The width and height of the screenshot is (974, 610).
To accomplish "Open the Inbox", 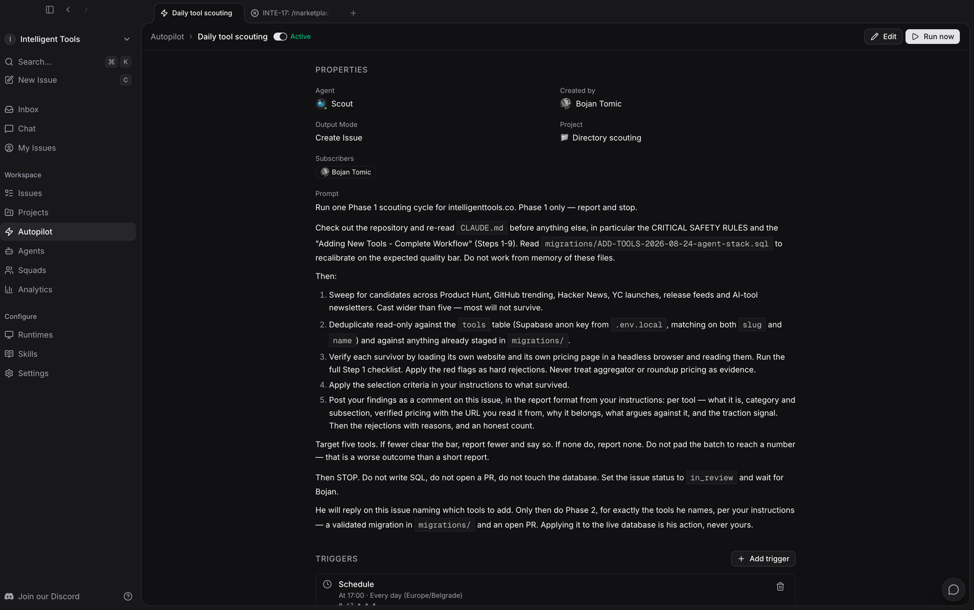I will (68, 110).
